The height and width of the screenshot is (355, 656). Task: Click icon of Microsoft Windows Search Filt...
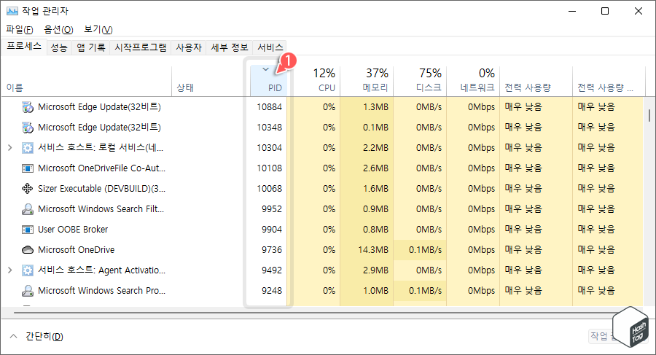(x=28, y=209)
